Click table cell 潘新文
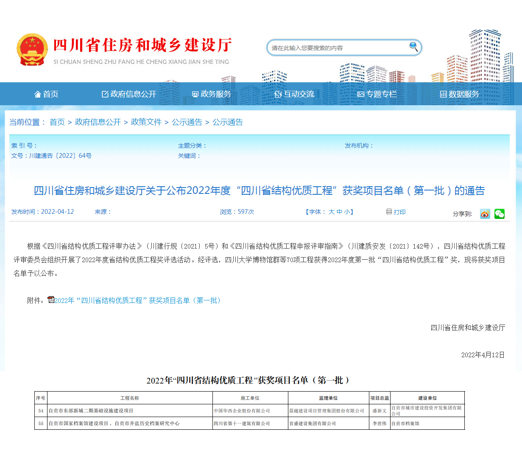522x451 pixels. pos(380,411)
